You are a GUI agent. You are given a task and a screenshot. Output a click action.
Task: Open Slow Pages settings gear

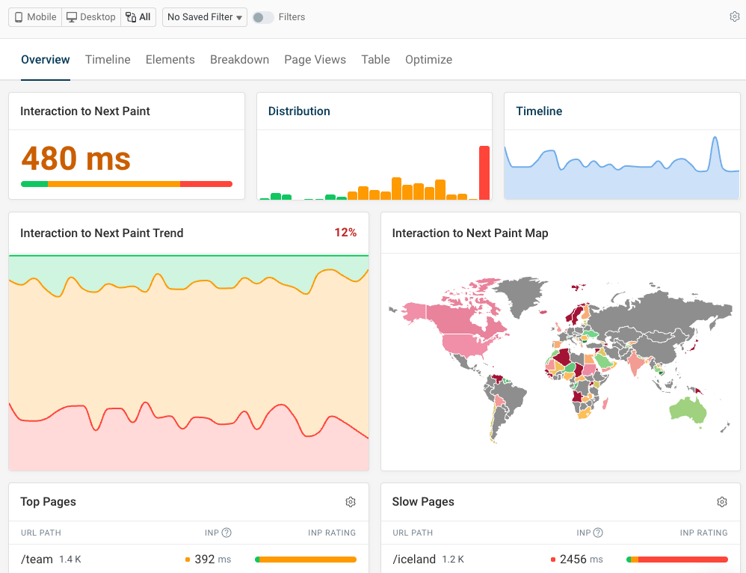[722, 502]
